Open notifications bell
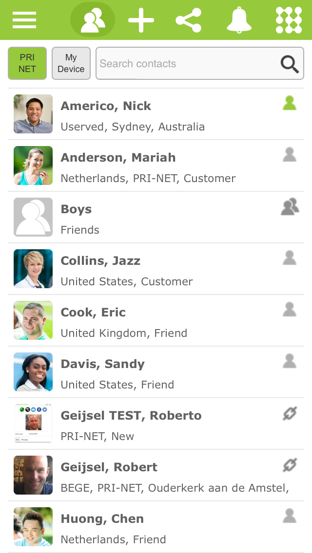 pos(239,20)
